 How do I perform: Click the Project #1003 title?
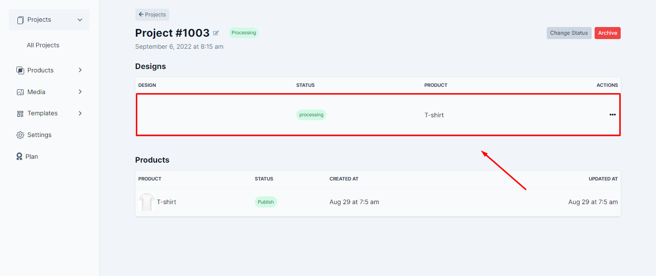[x=173, y=33]
